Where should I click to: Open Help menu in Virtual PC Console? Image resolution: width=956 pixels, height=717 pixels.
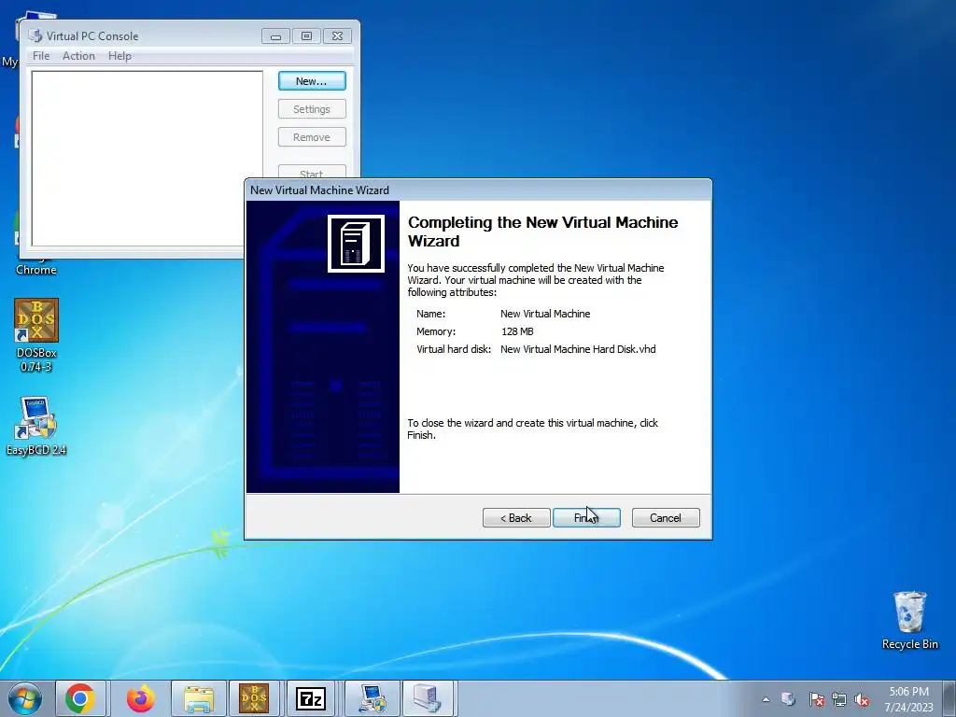pyautogui.click(x=119, y=55)
